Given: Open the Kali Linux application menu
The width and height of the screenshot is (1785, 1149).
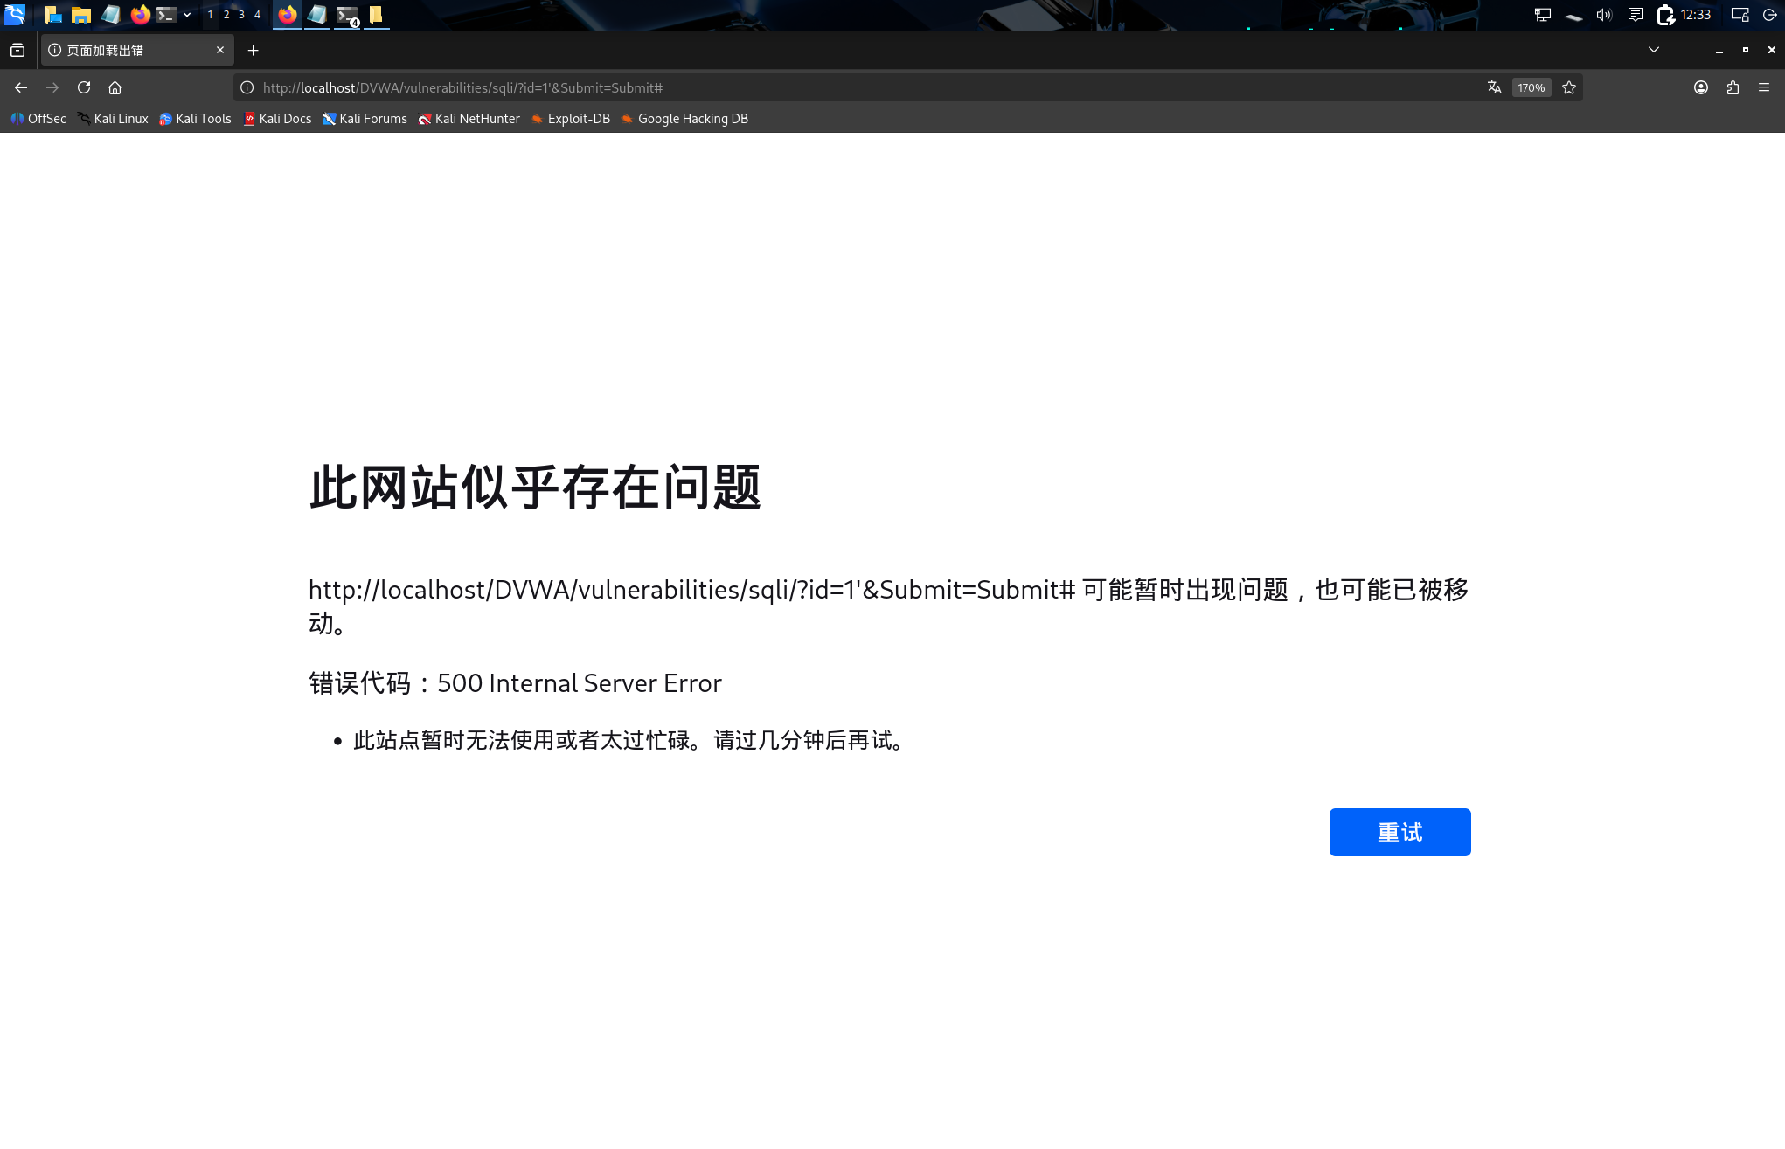Looking at the screenshot, I should pos(14,14).
